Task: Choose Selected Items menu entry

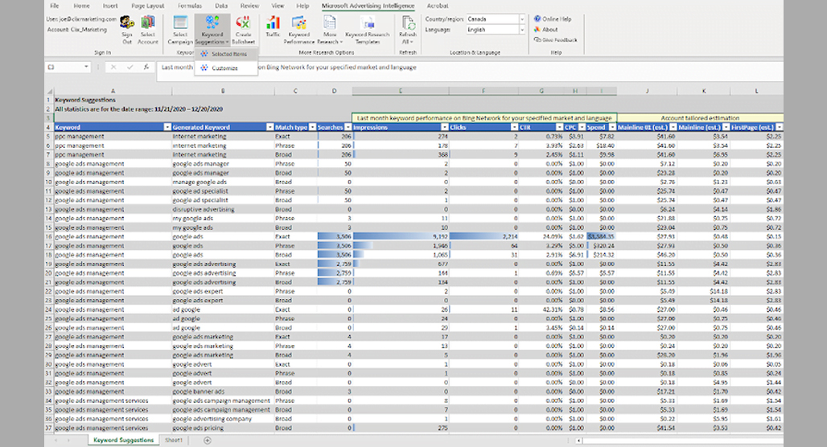Action: [226, 54]
